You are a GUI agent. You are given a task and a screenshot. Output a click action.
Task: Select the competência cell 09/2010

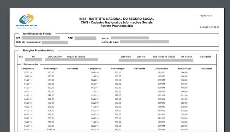[161, 73]
